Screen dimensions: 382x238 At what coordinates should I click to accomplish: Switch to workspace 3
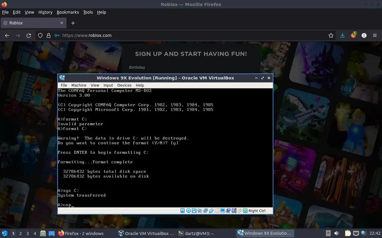(x=27, y=234)
